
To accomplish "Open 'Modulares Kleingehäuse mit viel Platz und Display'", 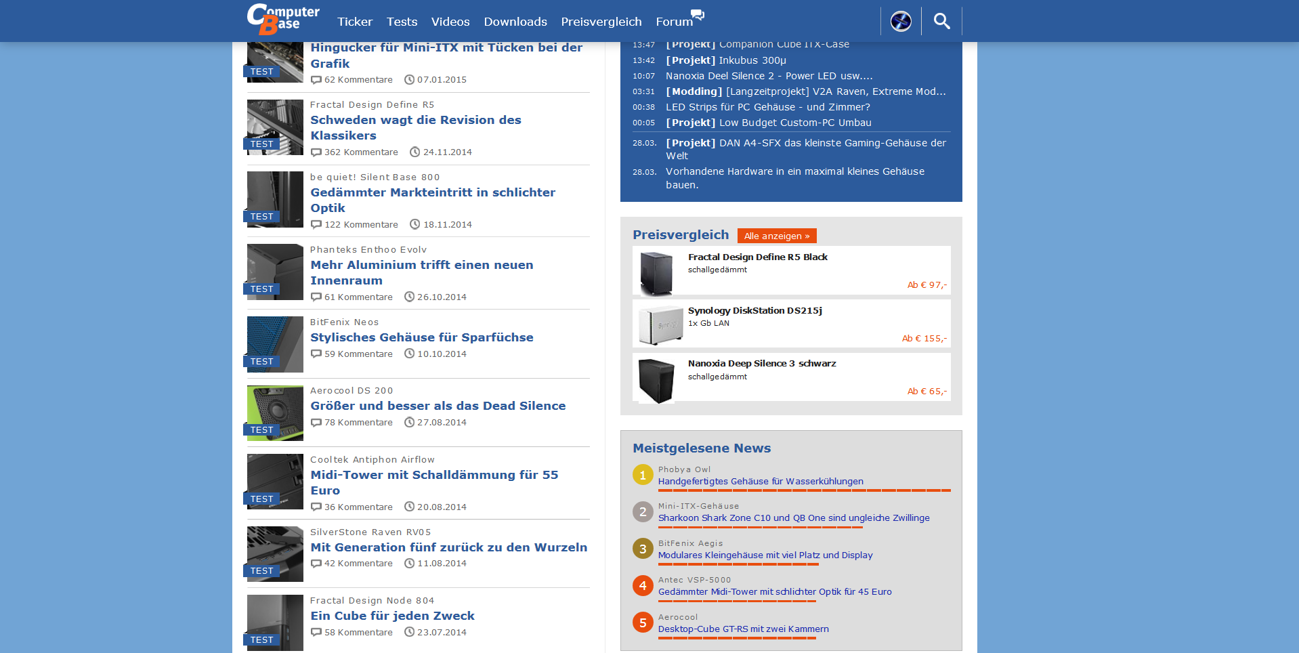I will [x=765, y=555].
